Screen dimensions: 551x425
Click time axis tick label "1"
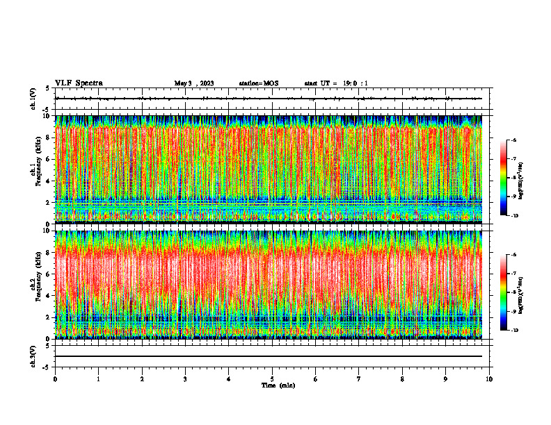click(99, 379)
